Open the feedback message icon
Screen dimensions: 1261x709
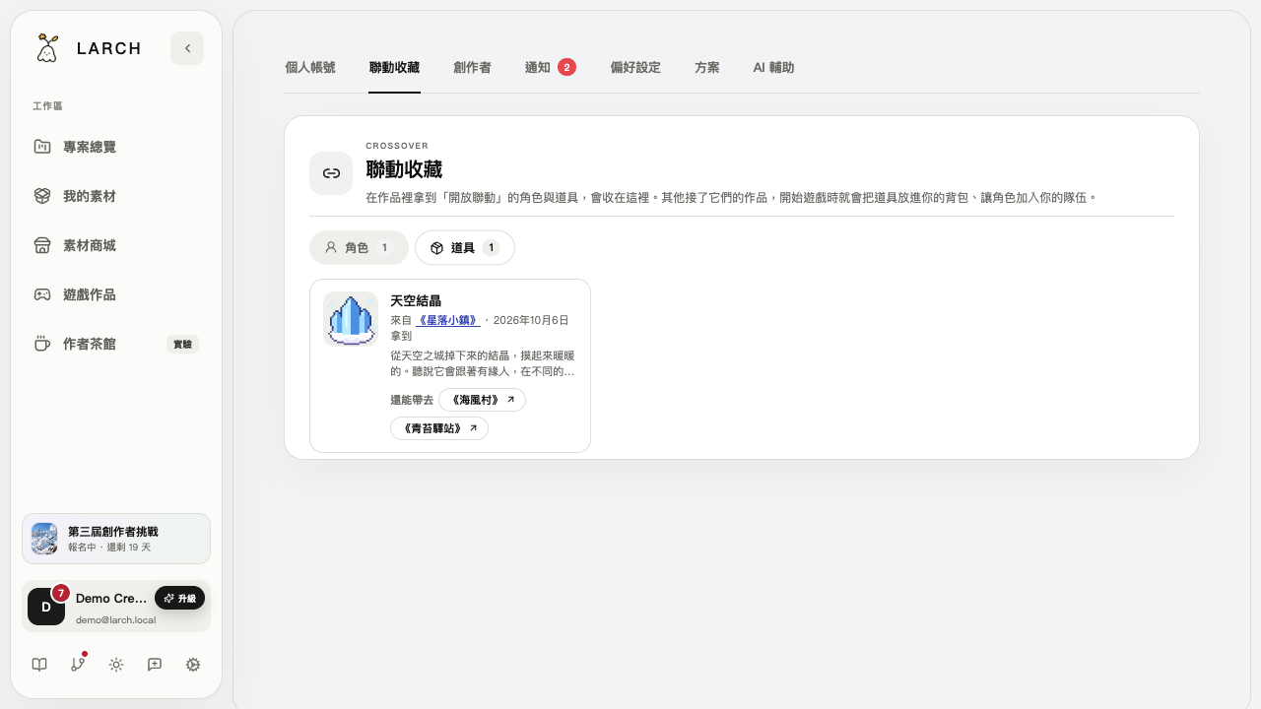coord(155,665)
